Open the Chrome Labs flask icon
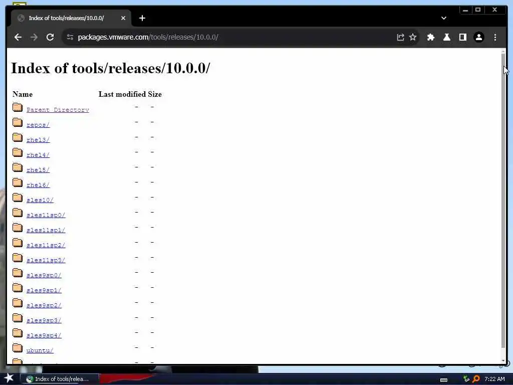 coord(446,37)
